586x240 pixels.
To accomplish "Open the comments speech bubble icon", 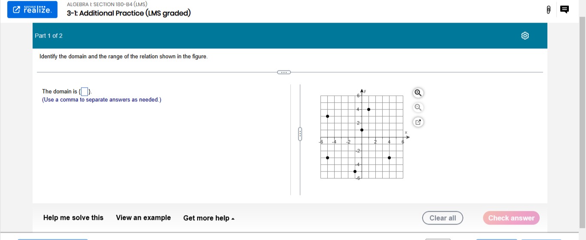I will coord(564,9).
